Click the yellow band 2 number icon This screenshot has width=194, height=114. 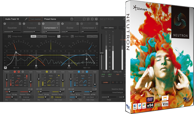47,72
